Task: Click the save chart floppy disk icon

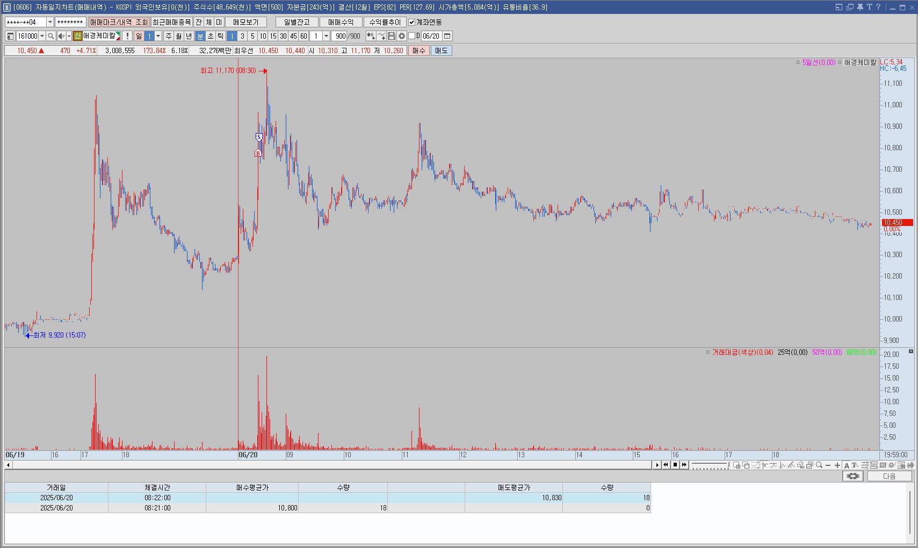Action: click(392, 36)
